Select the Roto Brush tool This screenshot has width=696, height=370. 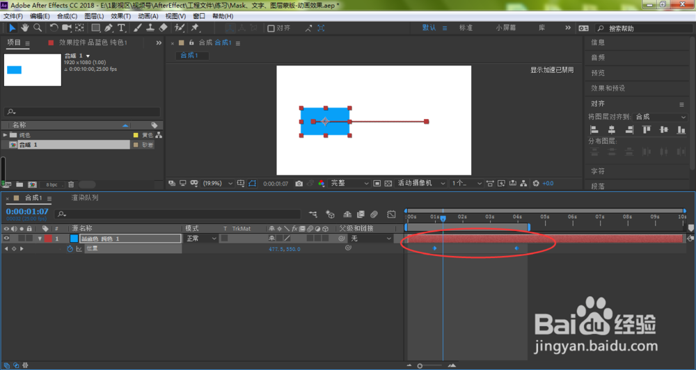click(x=180, y=28)
